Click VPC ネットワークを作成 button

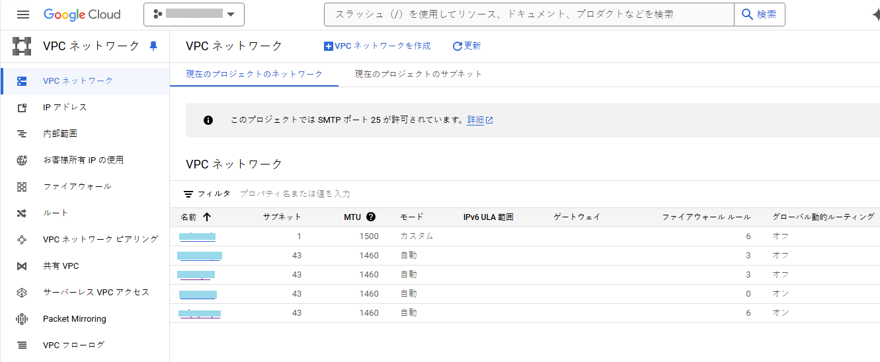tap(377, 46)
